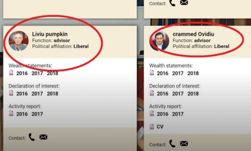The height and width of the screenshot is (151, 251).
Task: Click envelope icon in top card's contact
Action: 184,2
